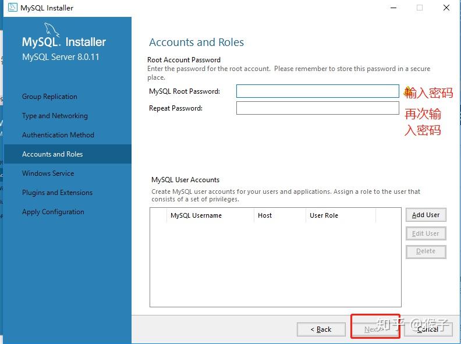Viewport: 461px width, 344px height.
Task: Click into the Repeat Password field
Action: coord(317,108)
